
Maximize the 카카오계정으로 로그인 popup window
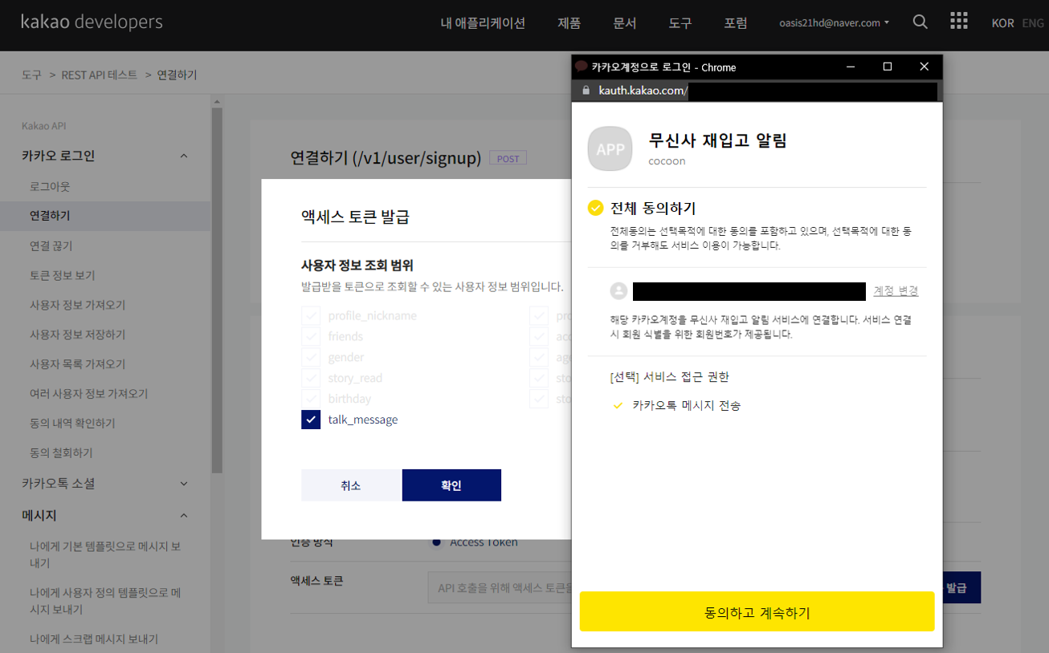click(888, 67)
